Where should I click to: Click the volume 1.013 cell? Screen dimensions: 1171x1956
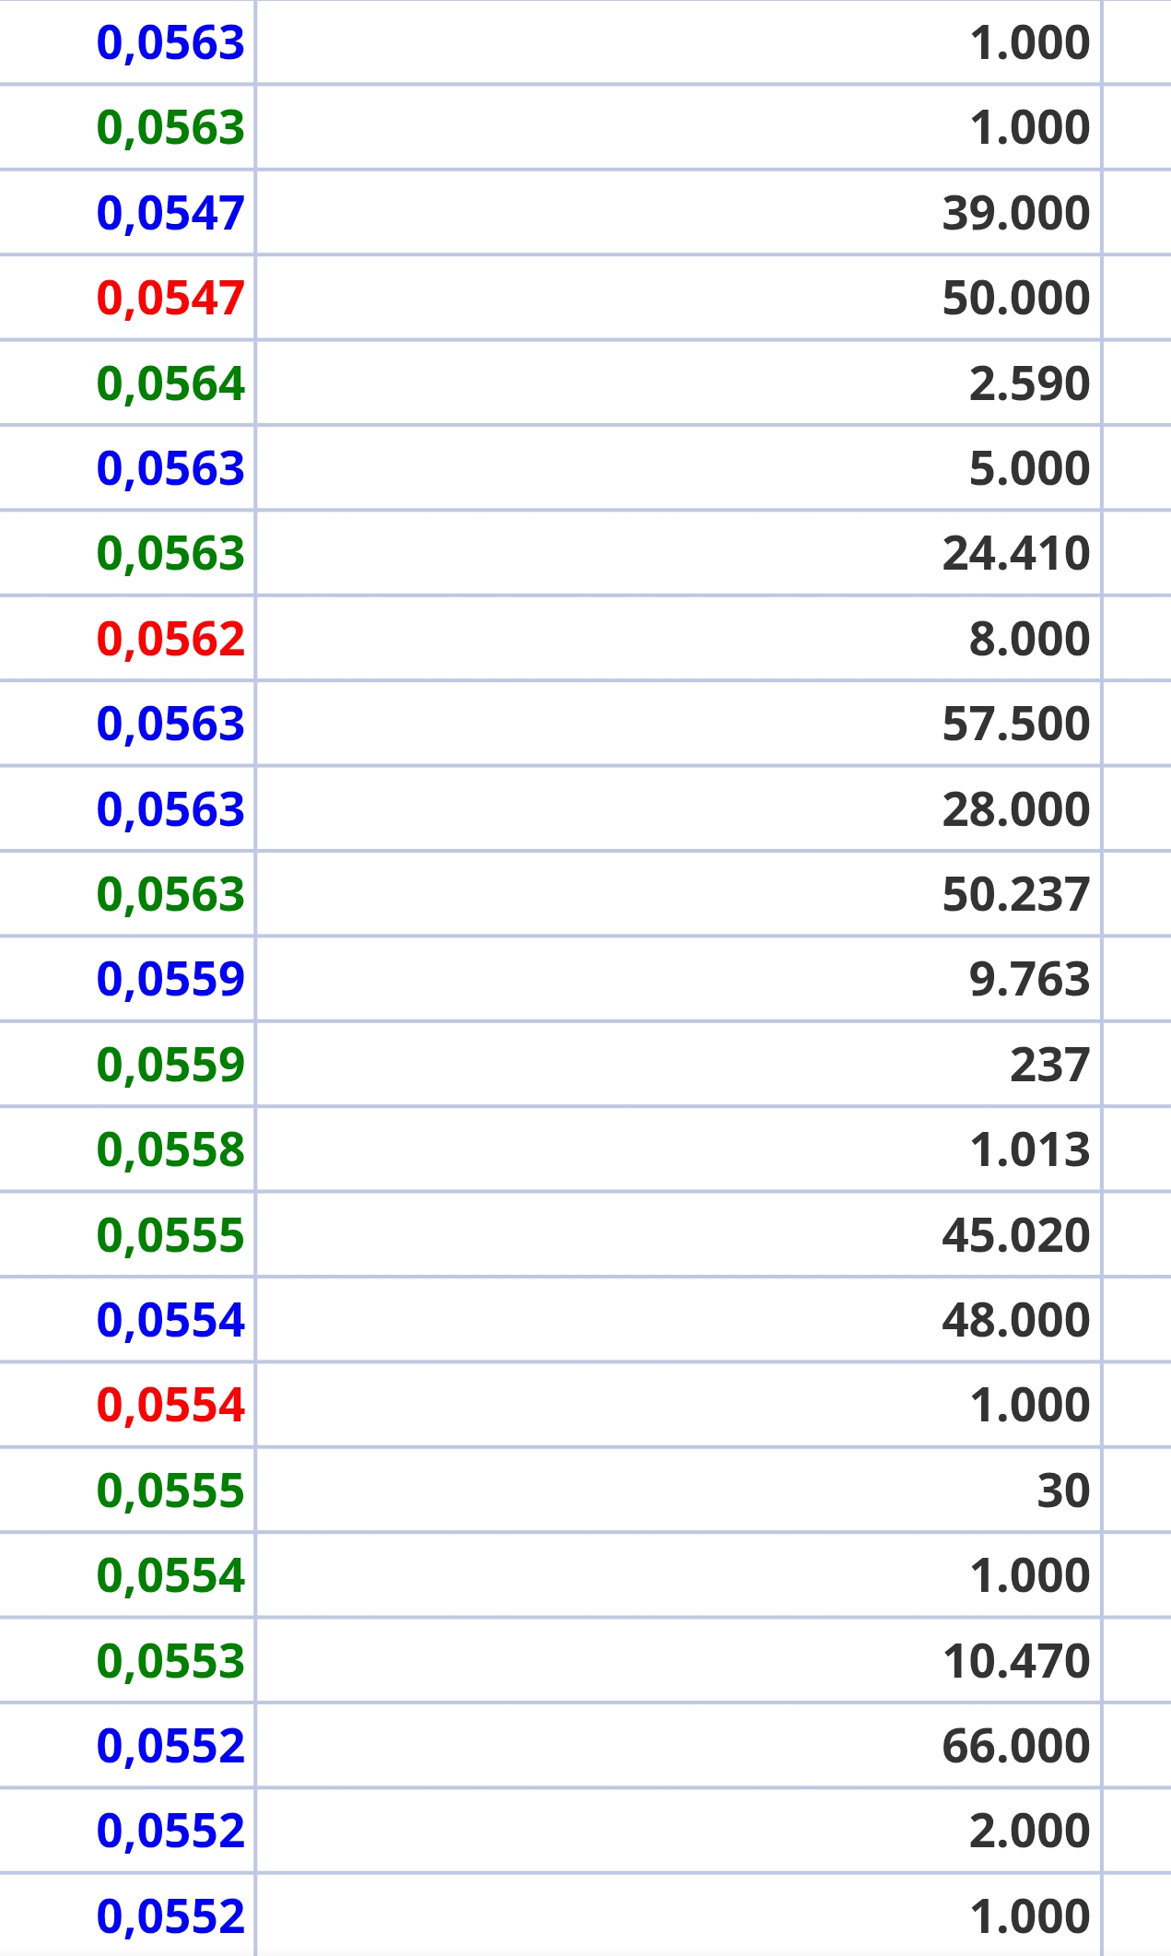(x=1029, y=1149)
